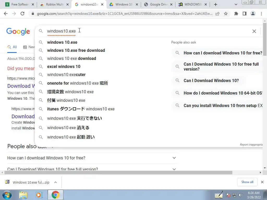This screenshot has width=267, height=200.
Task: Close the WINDOWS9 tab
Action: click(206, 4)
